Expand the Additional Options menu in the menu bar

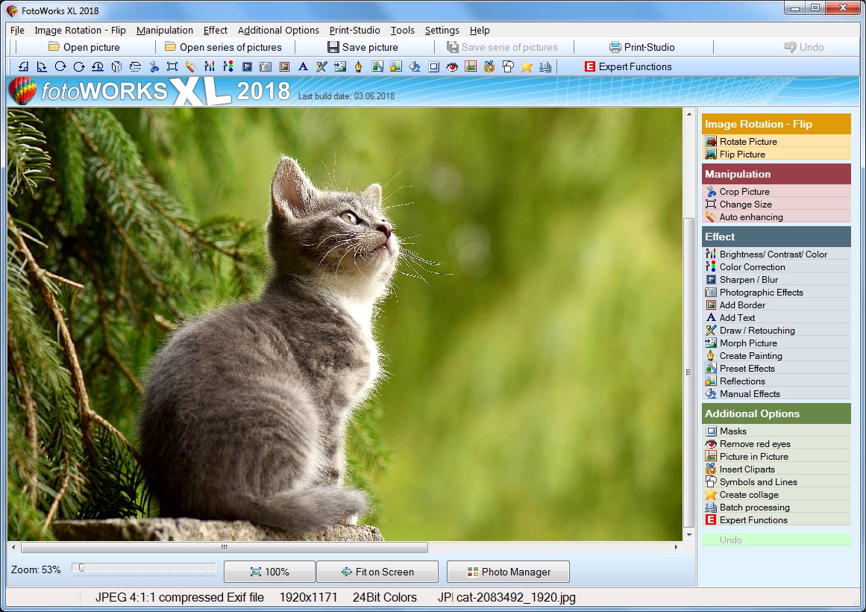tap(278, 31)
